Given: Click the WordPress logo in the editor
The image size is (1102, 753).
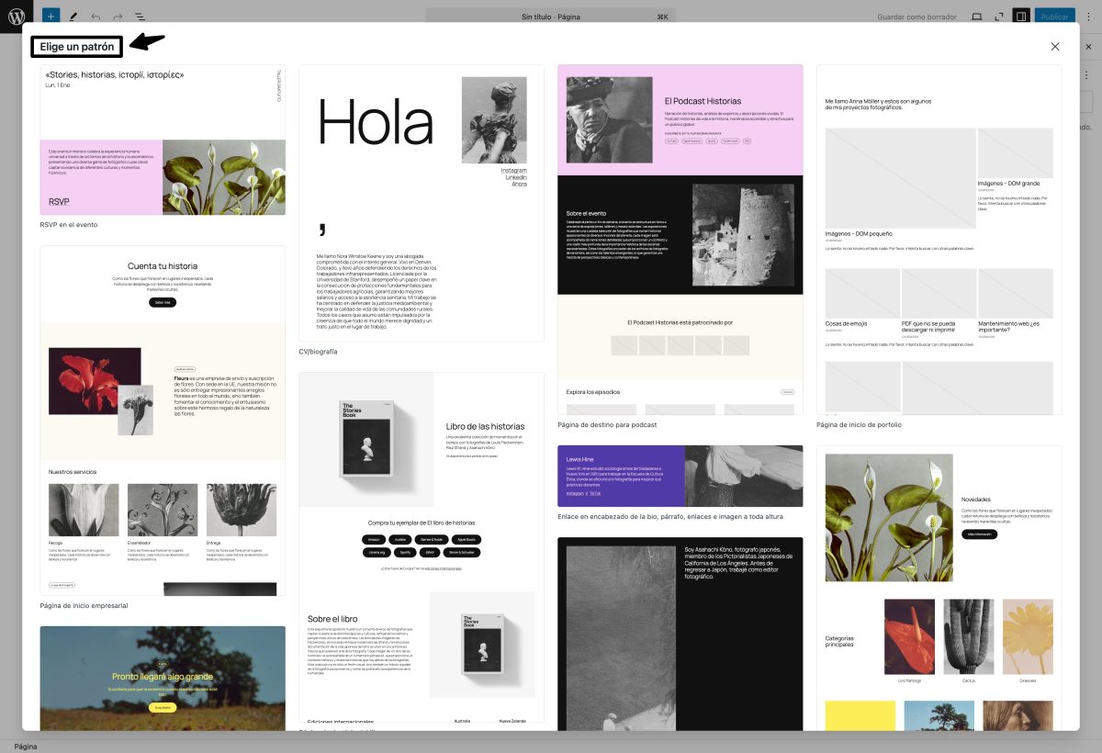Looking at the screenshot, I should coord(17,17).
